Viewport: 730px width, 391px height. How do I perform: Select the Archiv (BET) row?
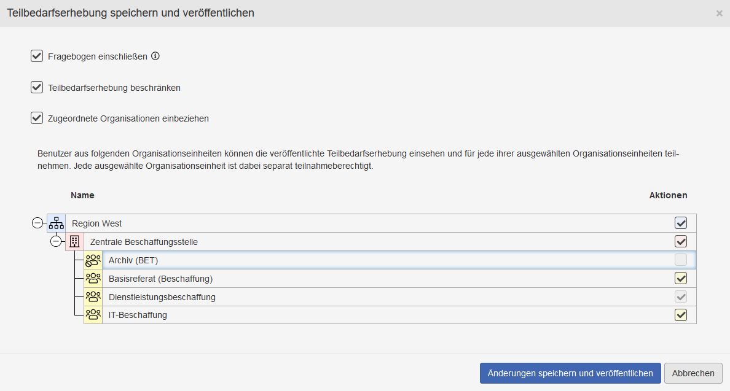click(246, 260)
